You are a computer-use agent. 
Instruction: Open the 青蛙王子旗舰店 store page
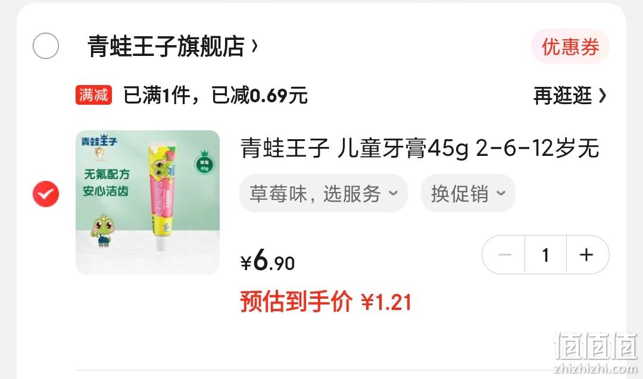[x=166, y=46]
